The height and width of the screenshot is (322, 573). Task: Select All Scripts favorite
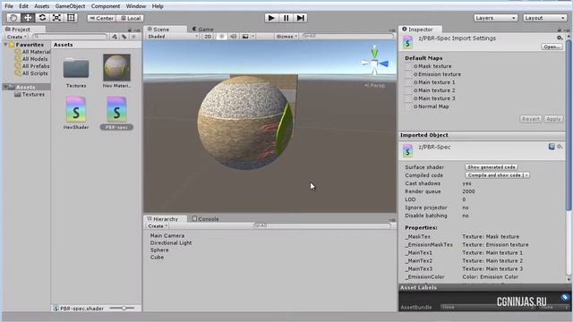[x=31, y=73]
